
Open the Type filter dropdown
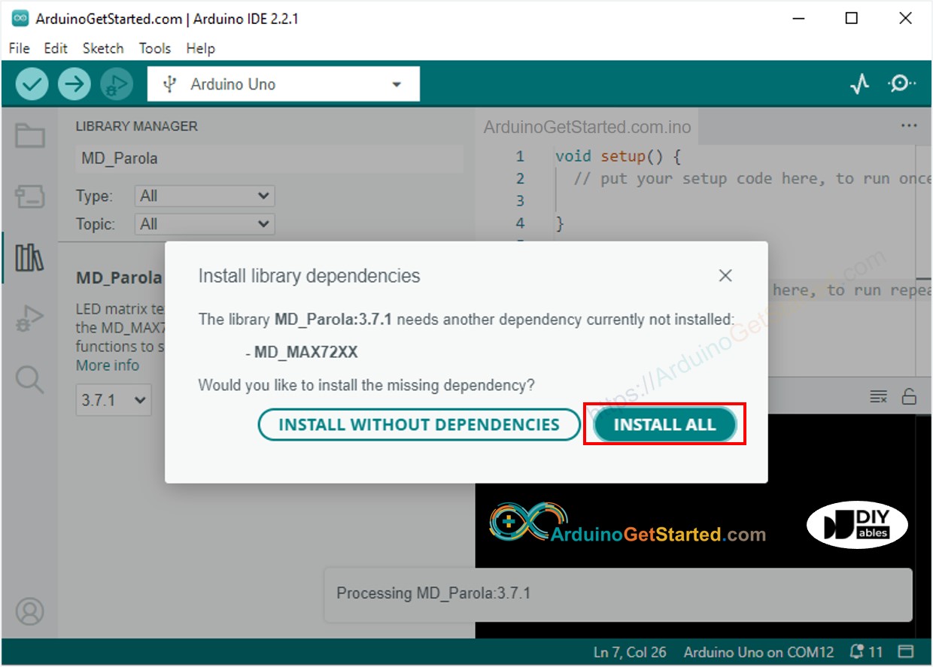[203, 196]
